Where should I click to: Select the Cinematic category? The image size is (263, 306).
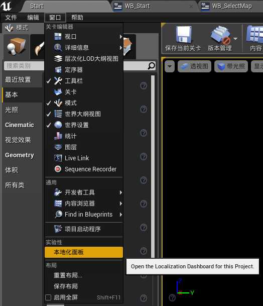click(x=22, y=125)
